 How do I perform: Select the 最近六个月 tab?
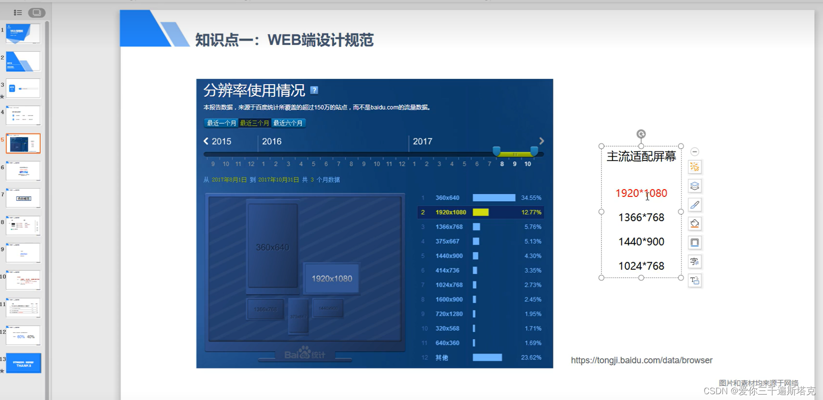[288, 123]
